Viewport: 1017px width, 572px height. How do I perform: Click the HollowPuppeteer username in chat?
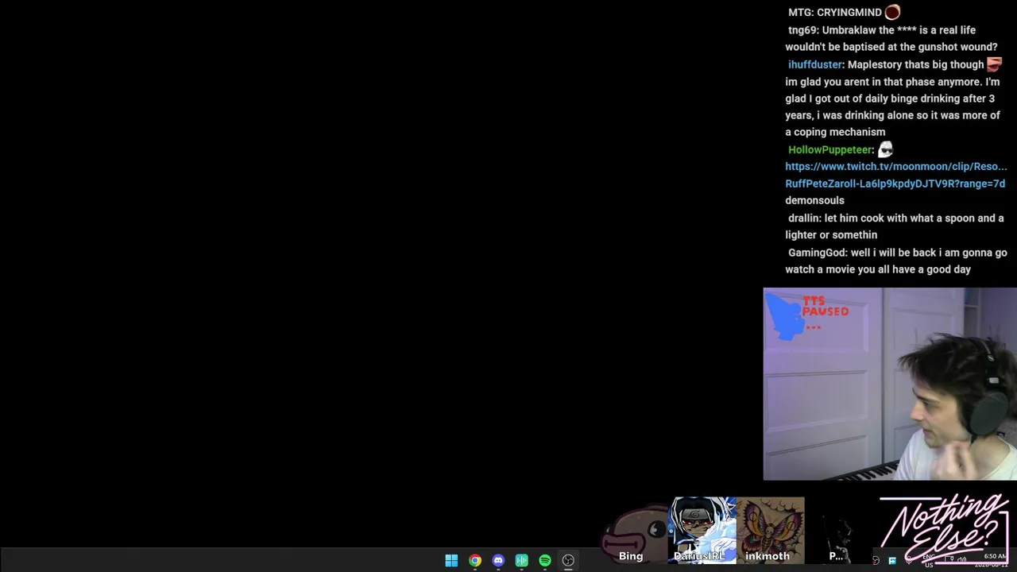[x=830, y=149]
